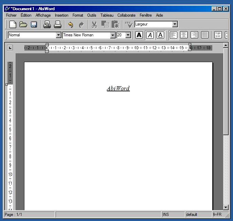Viewport: 233px width, 221px height.
Task: Save the document with the floppy disk icon
Action: [34, 24]
